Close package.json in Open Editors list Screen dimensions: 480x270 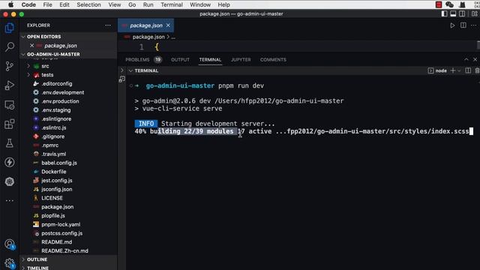pos(31,45)
